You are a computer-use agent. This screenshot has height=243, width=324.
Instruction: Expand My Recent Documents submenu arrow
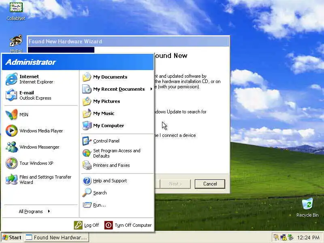[151, 89]
